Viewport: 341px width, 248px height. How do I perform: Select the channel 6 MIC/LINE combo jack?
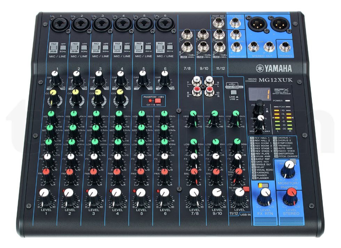(165, 24)
